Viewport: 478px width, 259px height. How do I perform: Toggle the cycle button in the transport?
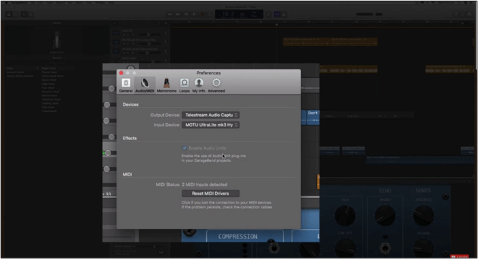click(x=210, y=14)
